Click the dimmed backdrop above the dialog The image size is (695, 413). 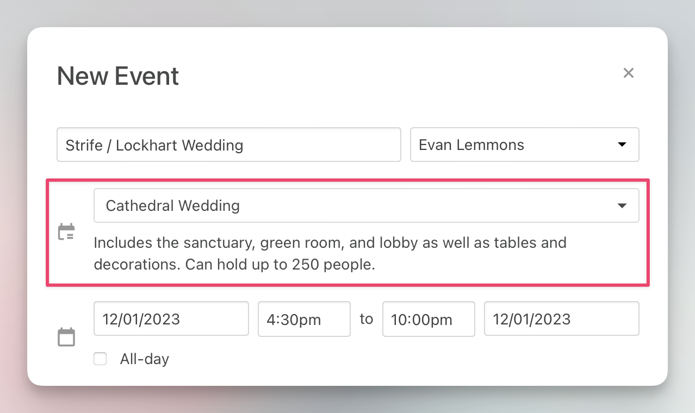tap(347, 13)
